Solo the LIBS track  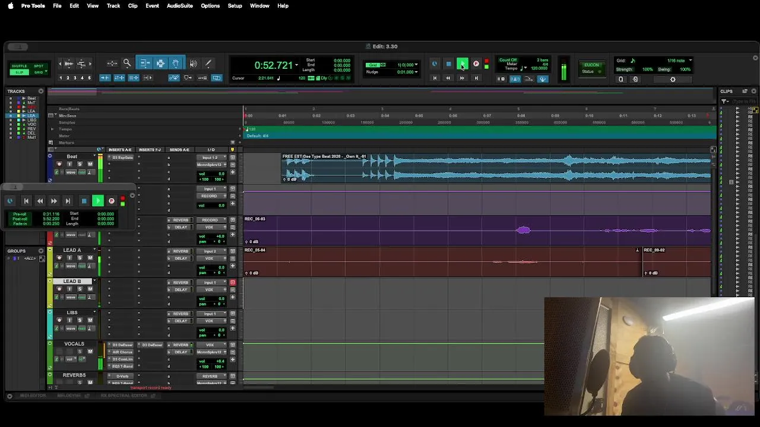click(x=80, y=320)
